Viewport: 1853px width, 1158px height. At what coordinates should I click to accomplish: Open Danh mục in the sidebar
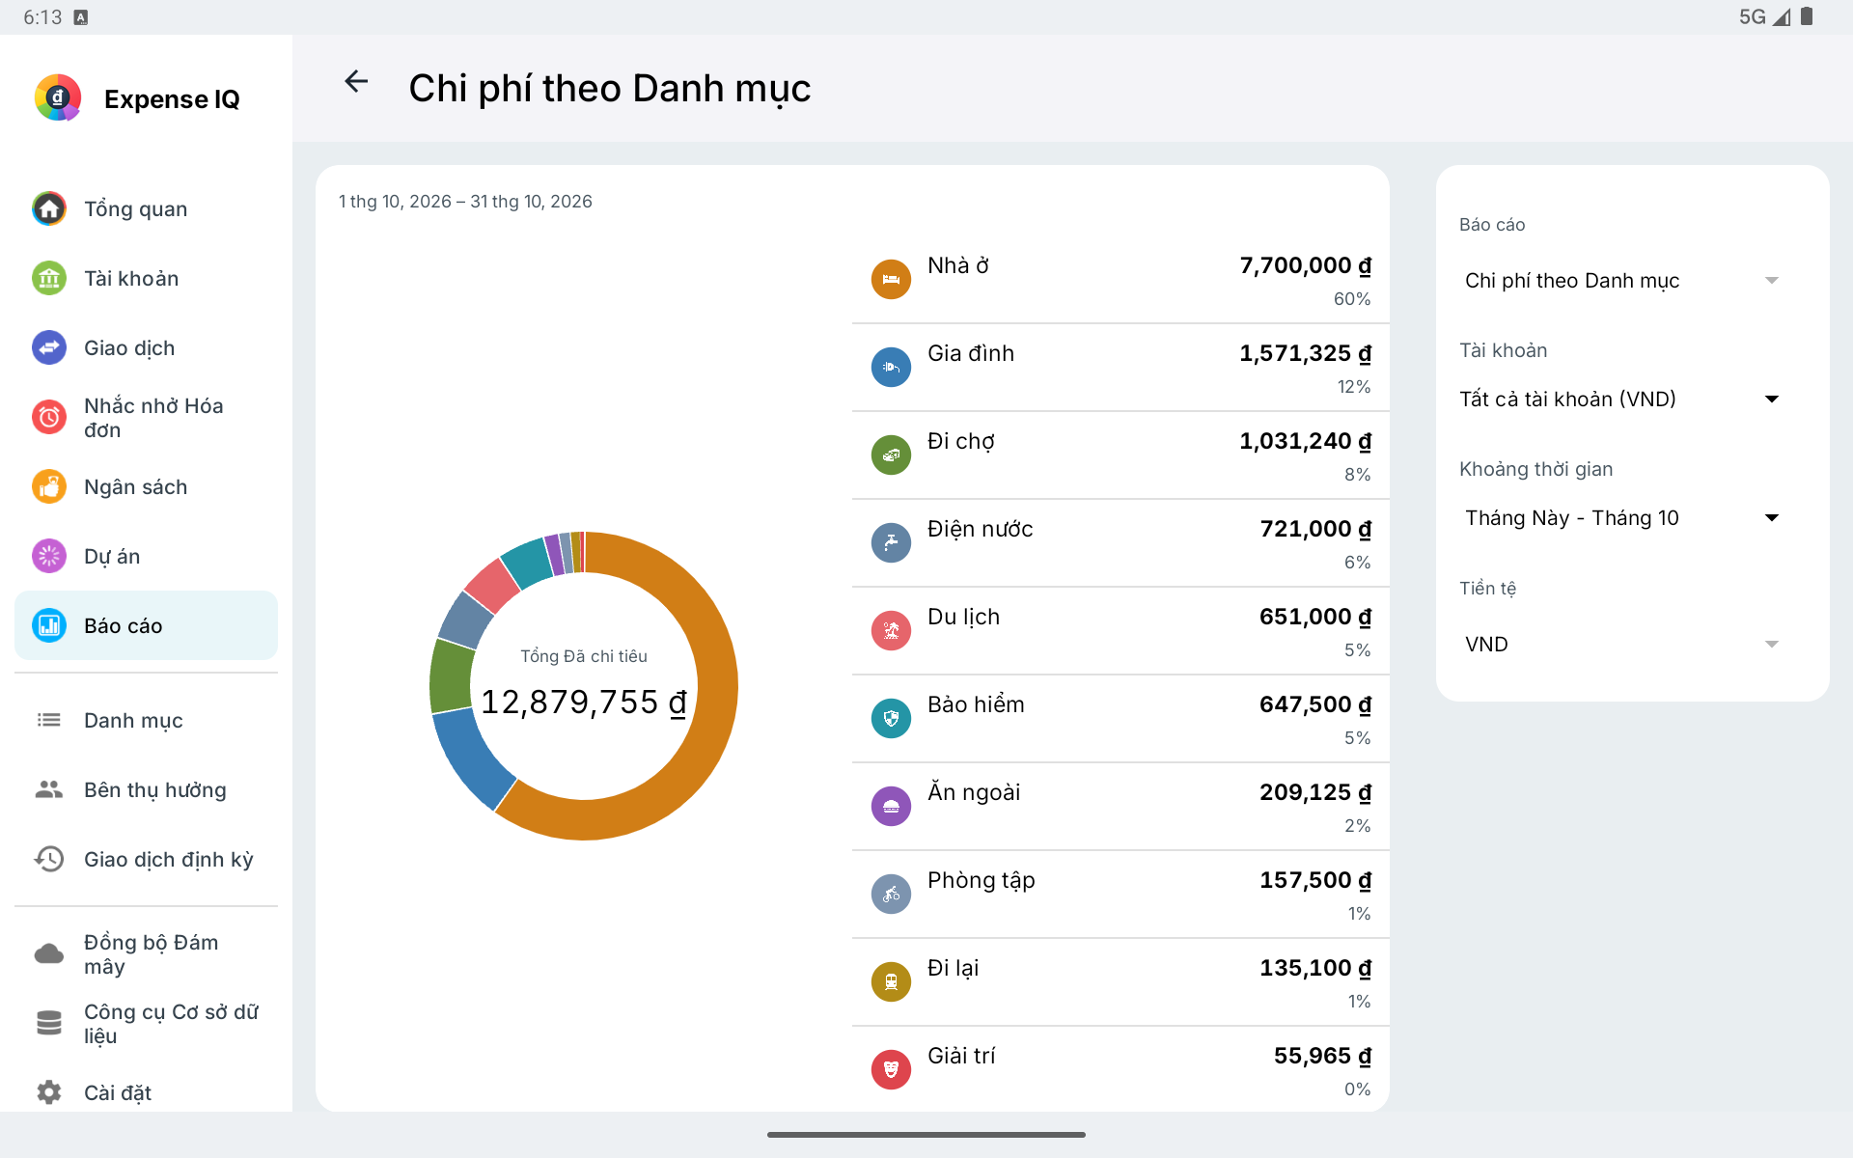[146, 720]
